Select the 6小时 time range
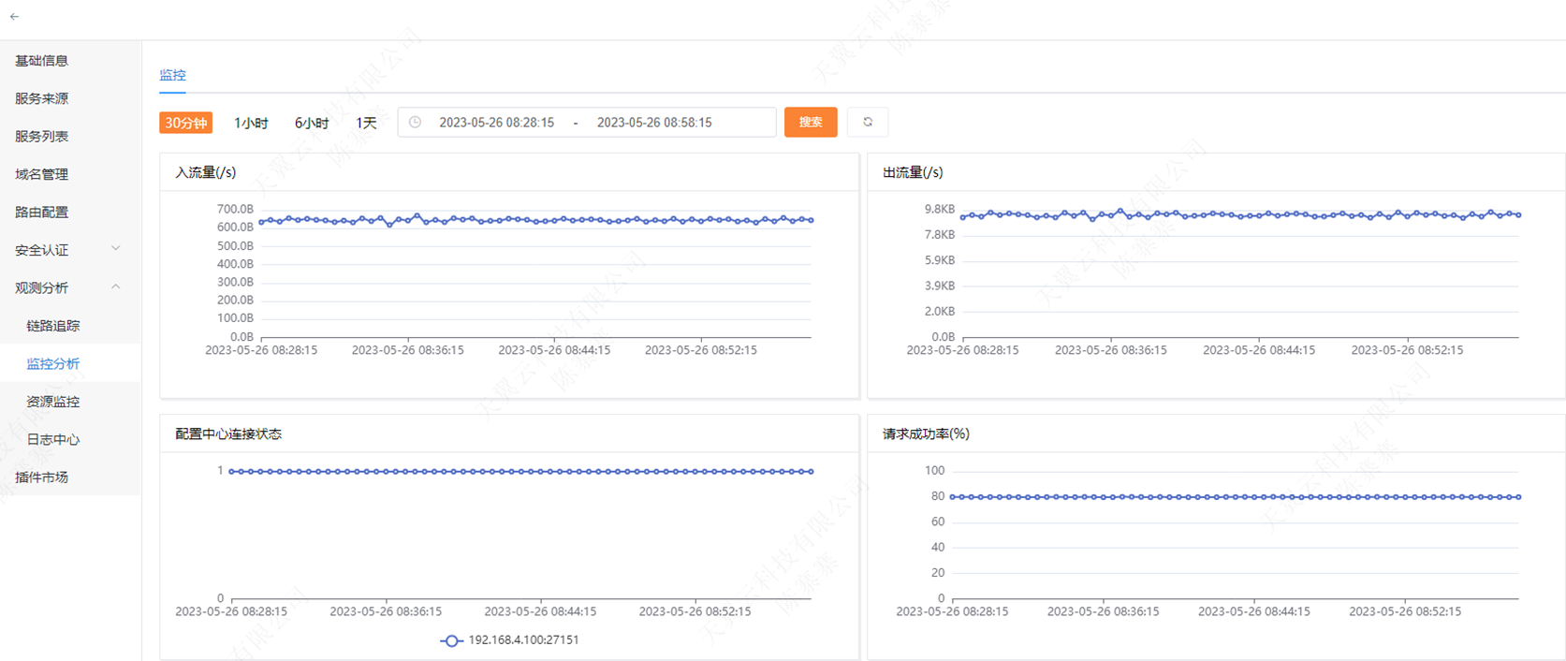This screenshot has width=1566, height=661. coord(312,123)
